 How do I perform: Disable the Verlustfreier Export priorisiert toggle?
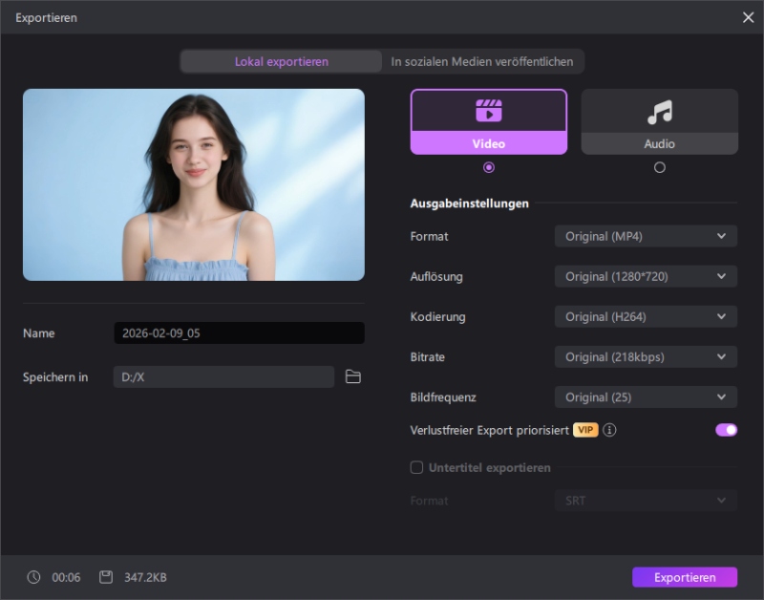[726, 430]
